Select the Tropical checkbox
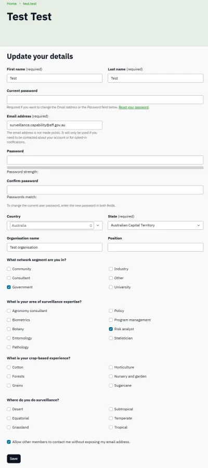This screenshot has width=208, height=468. pyautogui.click(x=111, y=427)
